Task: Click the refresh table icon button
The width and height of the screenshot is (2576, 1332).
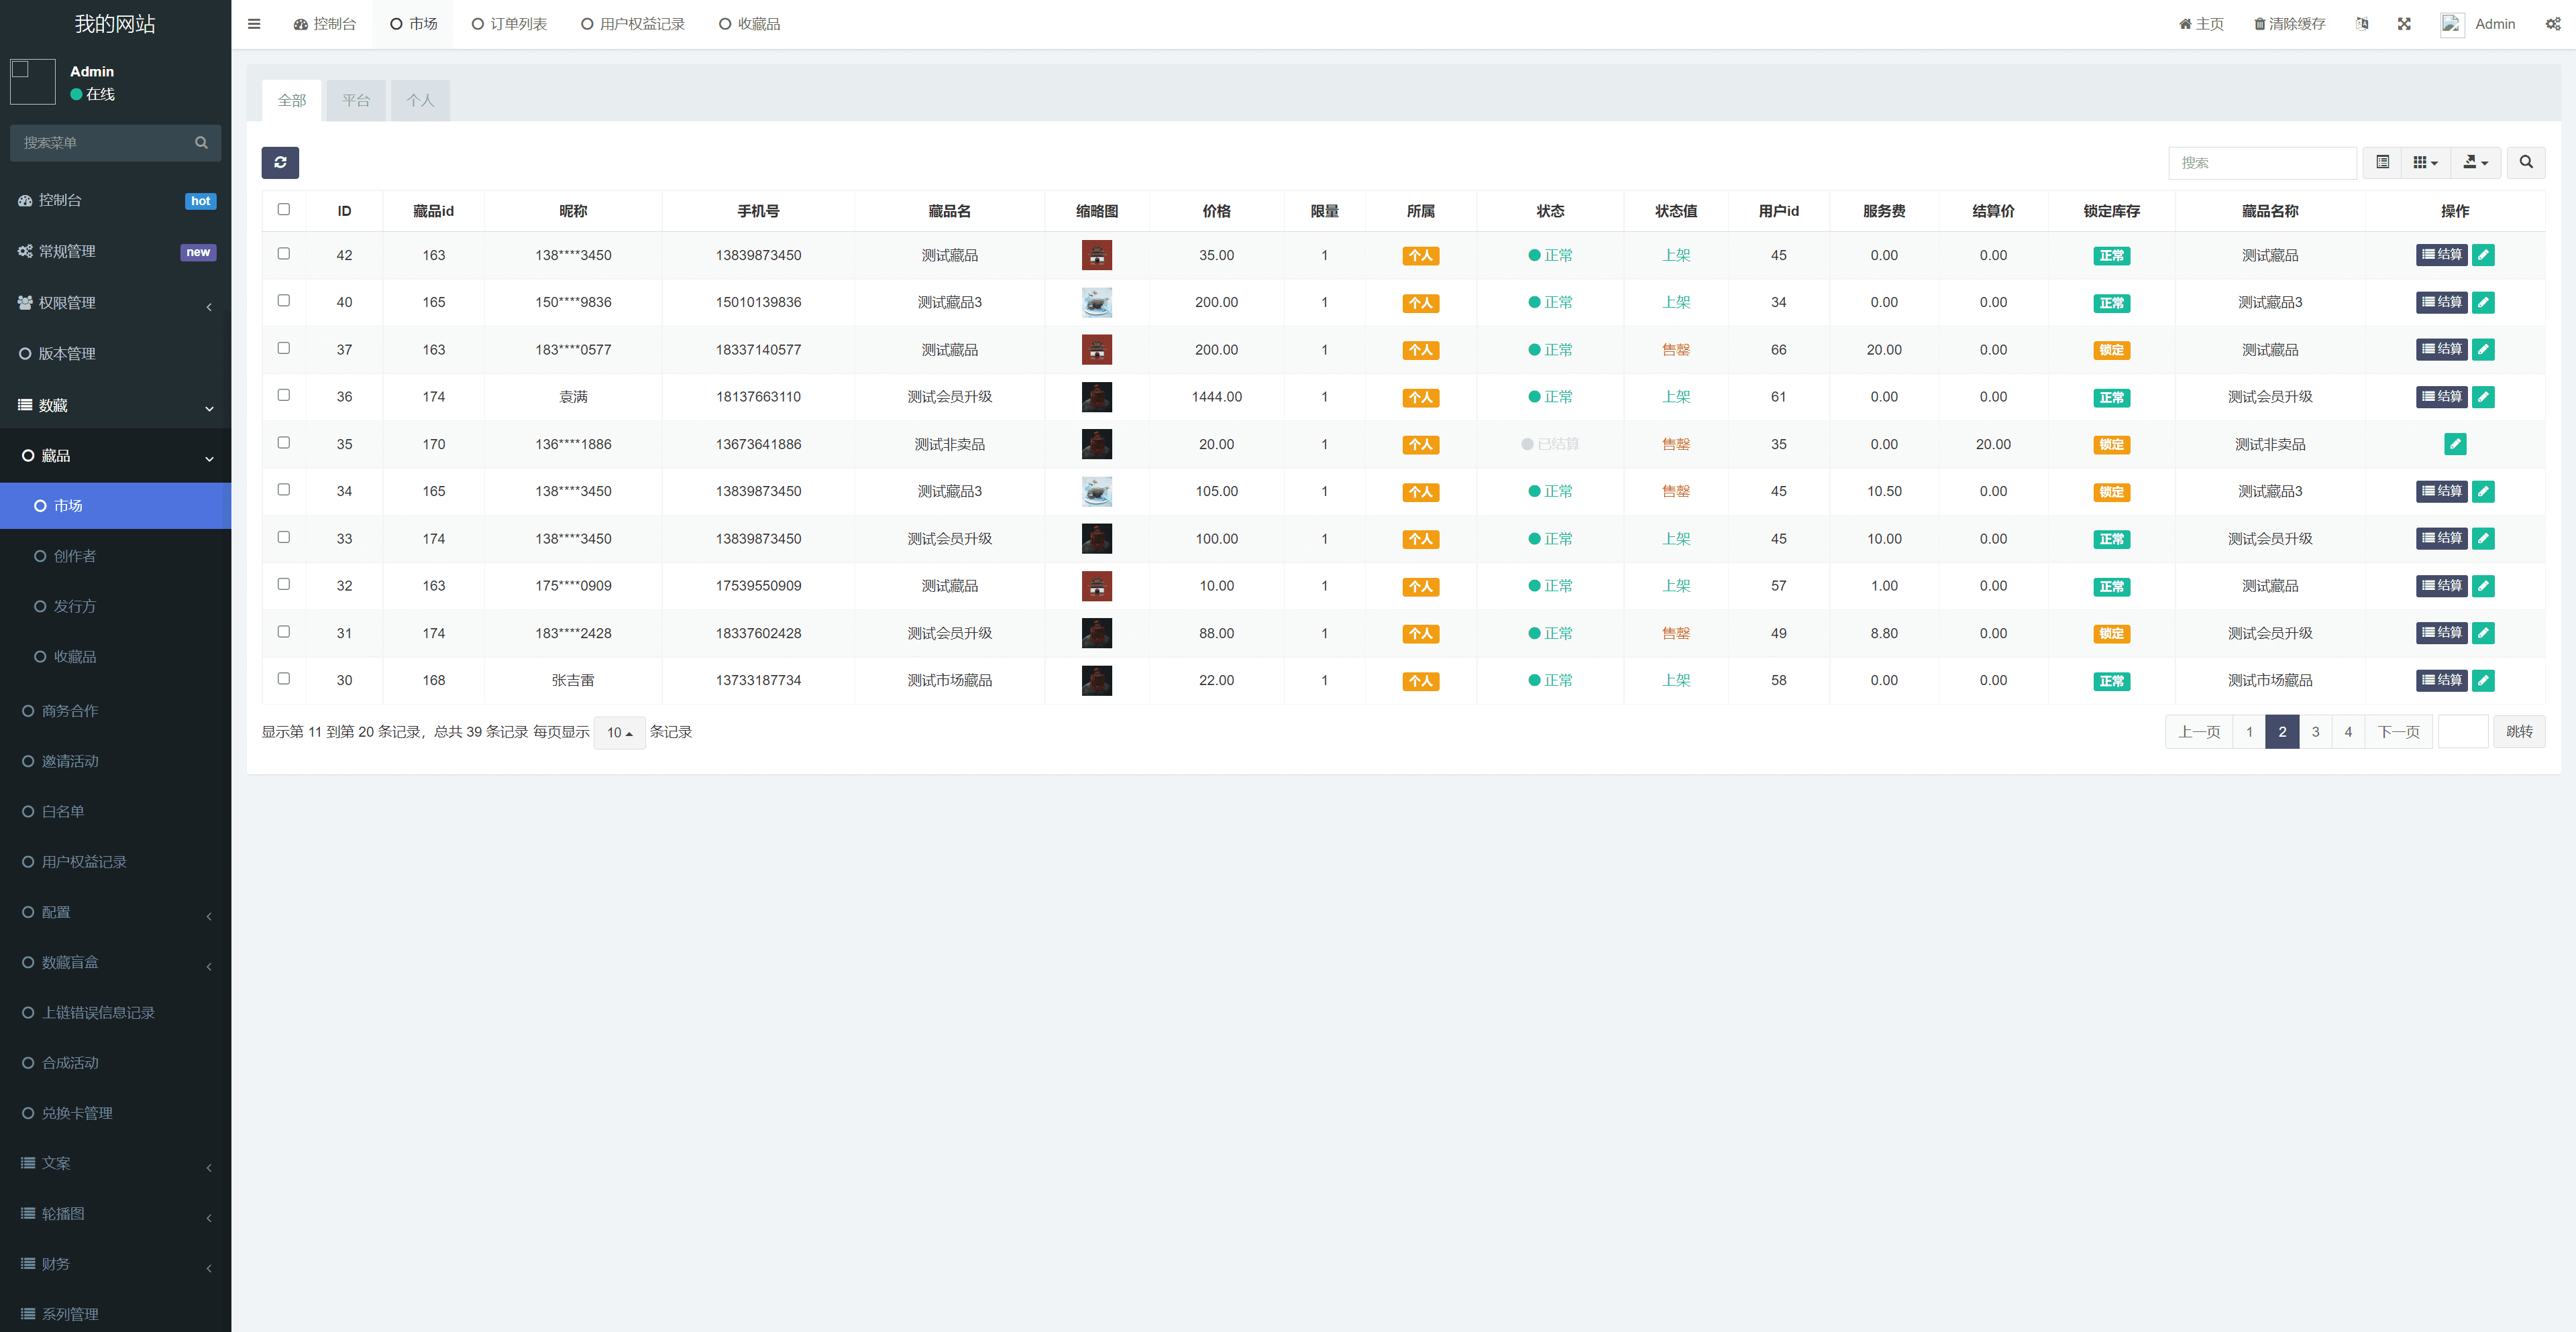Action: pyautogui.click(x=280, y=162)
